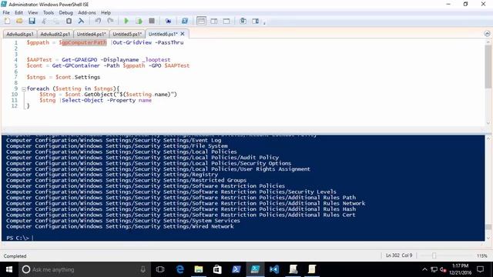Open the Help menu
Viewport: 493px width, 277px height.
click(x=106, y=12)
